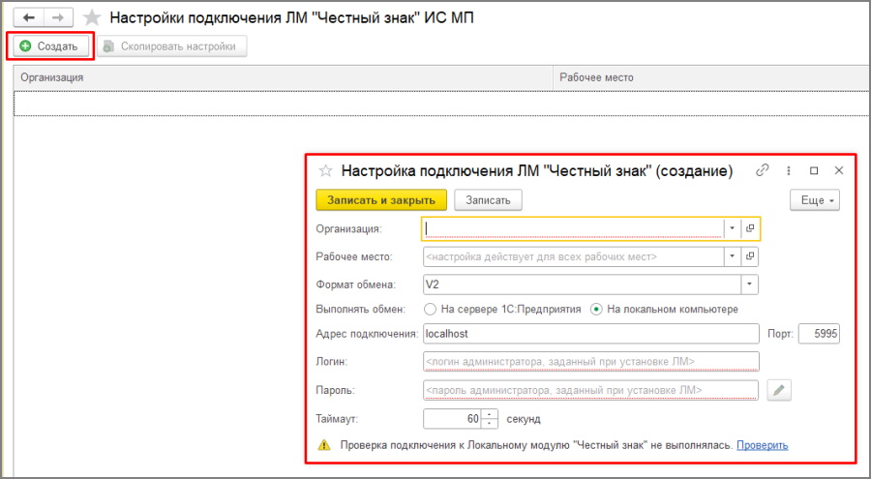The image size is (871, 479).
Task: Select На сервере 1С:Предприятия radio option
Action: 430,309
